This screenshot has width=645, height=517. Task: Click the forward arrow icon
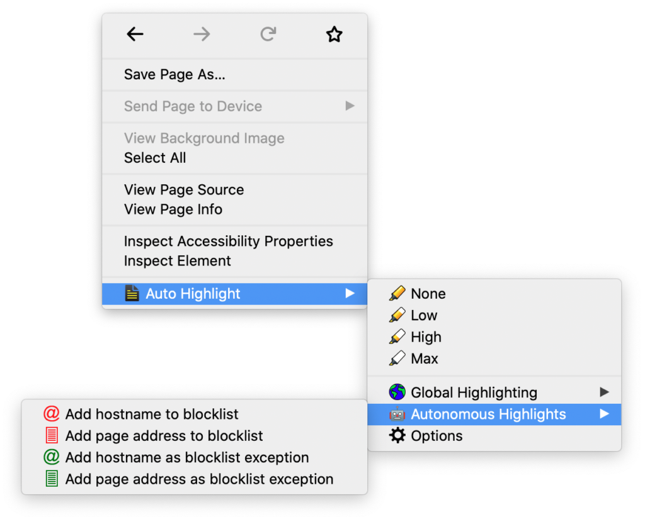coord(202,34)
